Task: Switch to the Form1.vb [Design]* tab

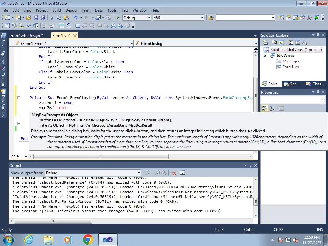Action: pyautogui.click(x=27, y=35)
